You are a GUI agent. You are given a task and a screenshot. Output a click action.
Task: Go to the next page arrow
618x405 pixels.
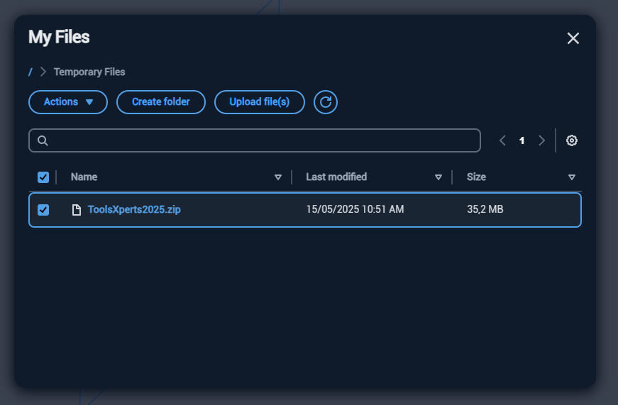pos(541,140)
